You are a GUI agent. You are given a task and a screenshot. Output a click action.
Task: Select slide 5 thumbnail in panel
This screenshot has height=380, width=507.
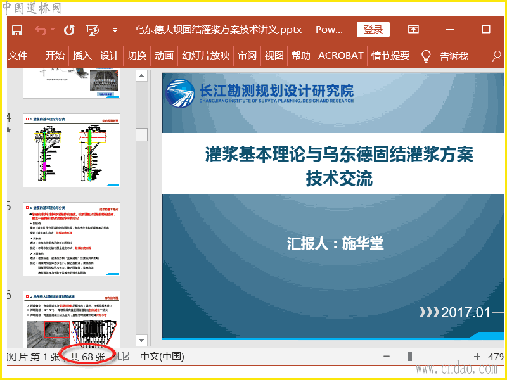pyautogui.click(x=72, y=239)
